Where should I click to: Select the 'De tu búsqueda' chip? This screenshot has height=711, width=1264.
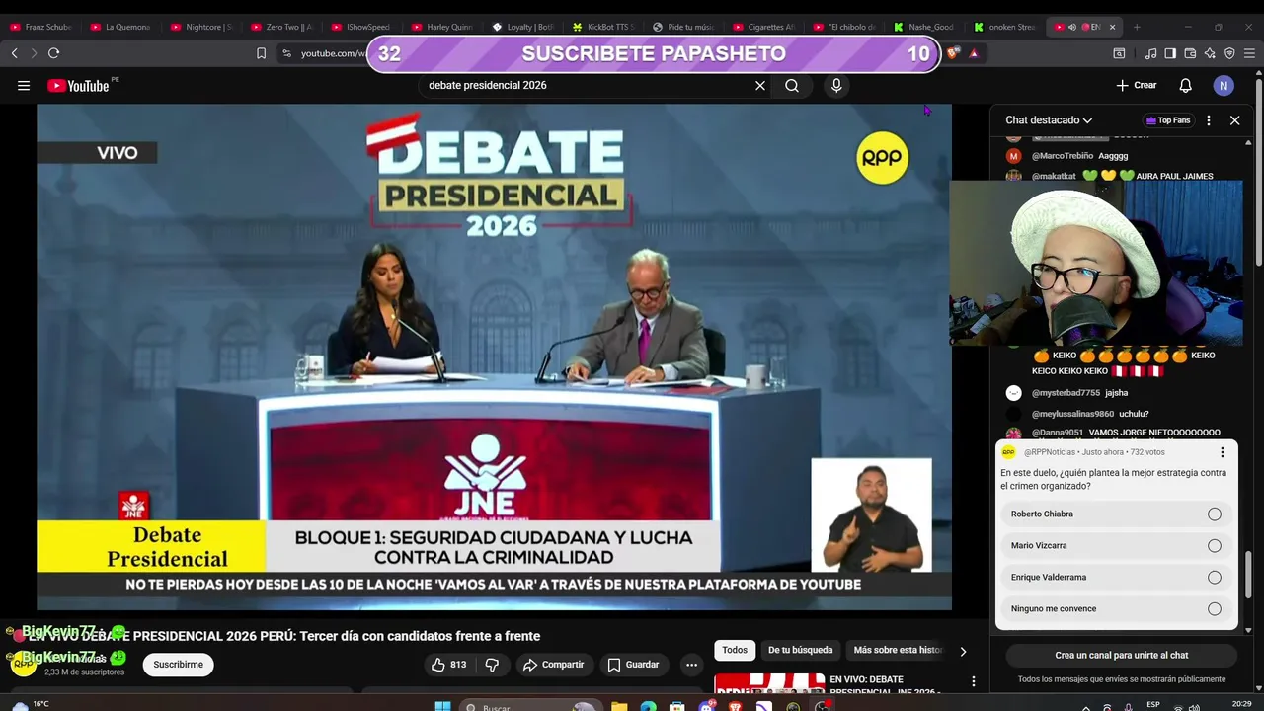800,650
